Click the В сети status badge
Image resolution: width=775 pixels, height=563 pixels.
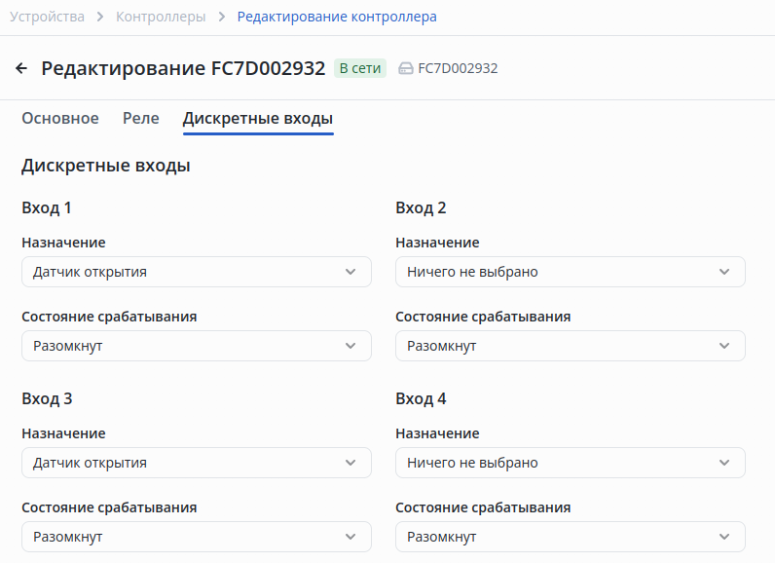coord(360,68)
